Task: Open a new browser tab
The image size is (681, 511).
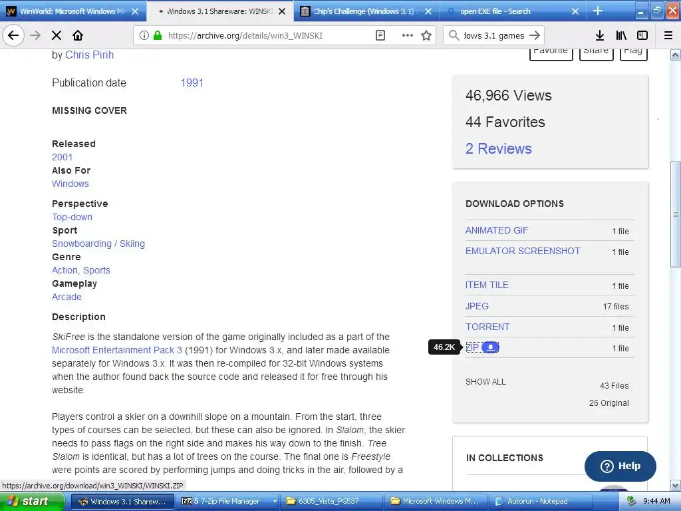Action: pos(598,11)
